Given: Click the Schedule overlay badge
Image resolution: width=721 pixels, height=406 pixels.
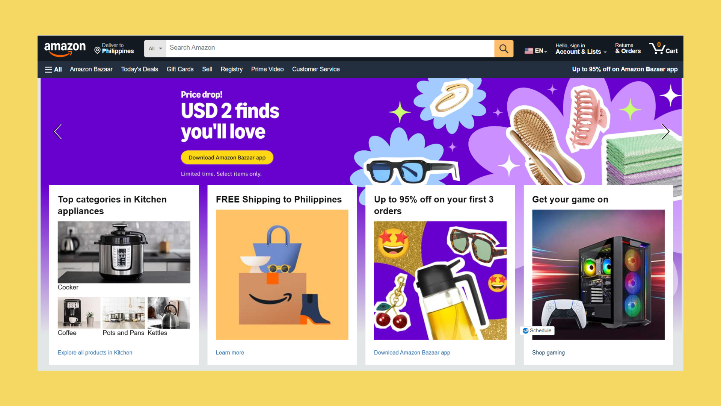Looking at the screenshot, I should [537, 331].
